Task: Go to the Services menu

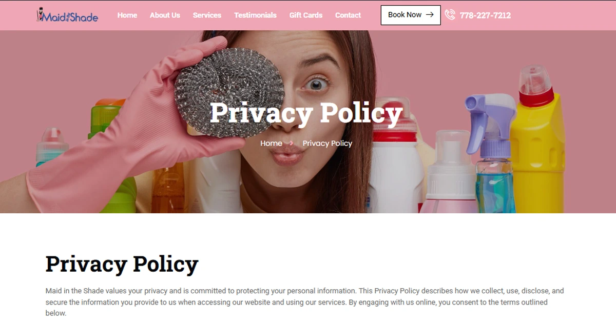Action: pos(207,15)
